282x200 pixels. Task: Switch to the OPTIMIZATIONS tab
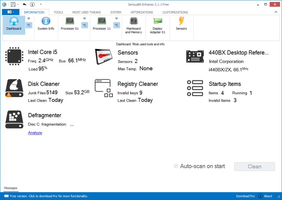(142, 12)
